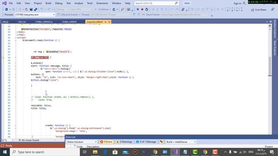Click the Sign in link
Screen dimensions: 278x156
pos(237,3)
